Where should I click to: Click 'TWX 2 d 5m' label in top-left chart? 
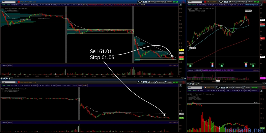coord(6,5)
